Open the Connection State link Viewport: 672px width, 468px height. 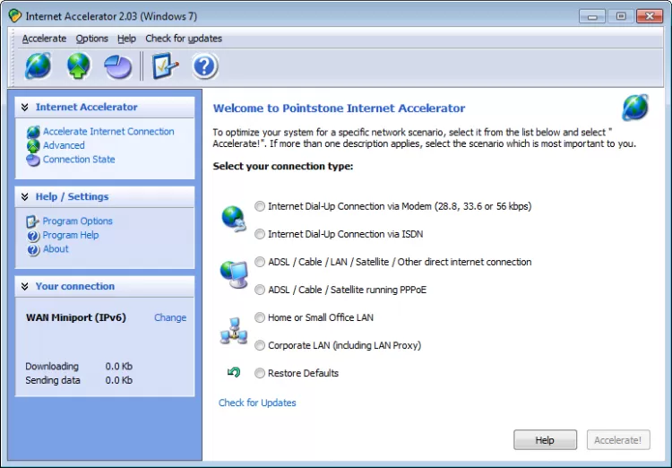pyautogui.click(x=79, y=160)
